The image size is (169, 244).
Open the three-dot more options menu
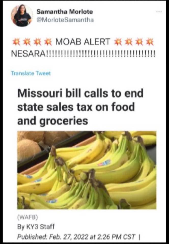[x=159, y=12]
